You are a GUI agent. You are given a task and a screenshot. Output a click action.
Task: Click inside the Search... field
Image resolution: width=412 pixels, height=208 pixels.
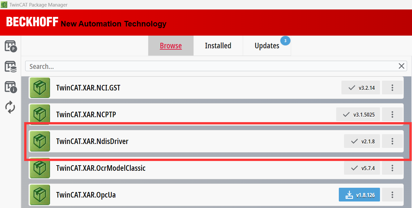(x=216, y=66)
